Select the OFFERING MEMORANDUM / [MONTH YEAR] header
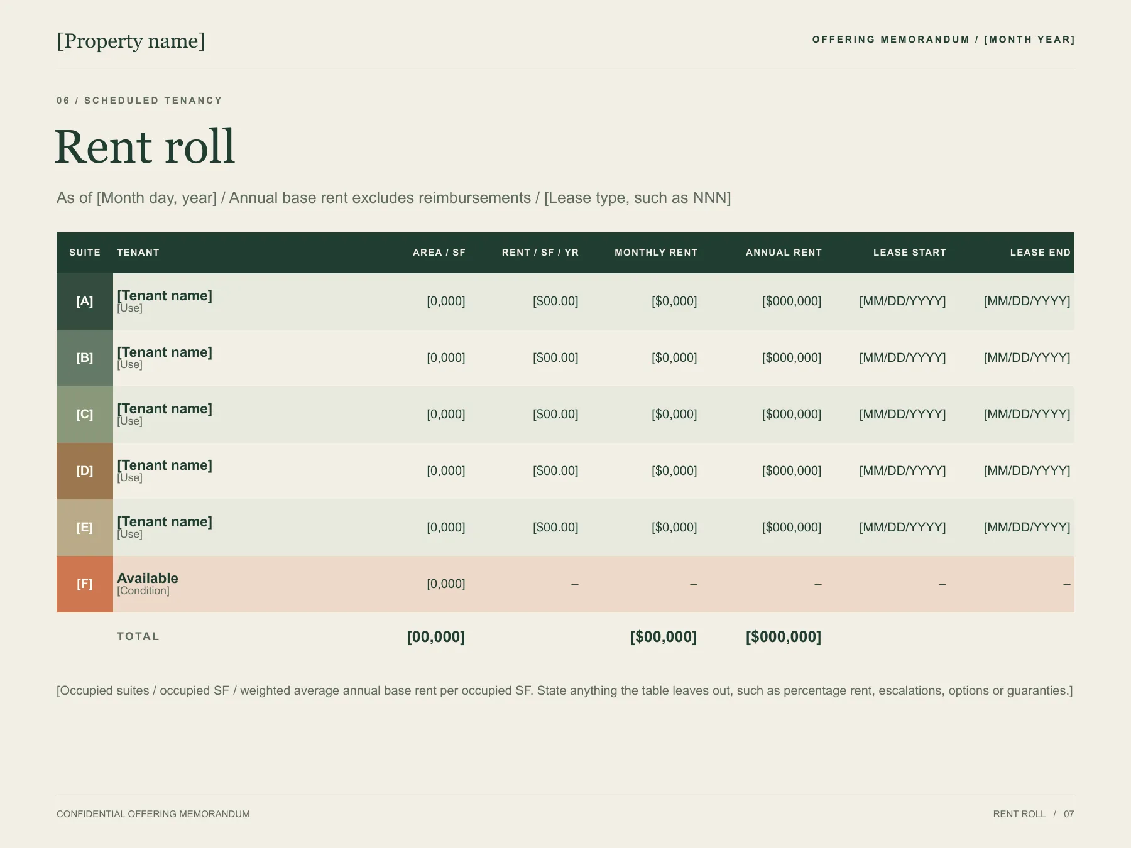Screen dimensions: 1131x848 tap(943, 40)
